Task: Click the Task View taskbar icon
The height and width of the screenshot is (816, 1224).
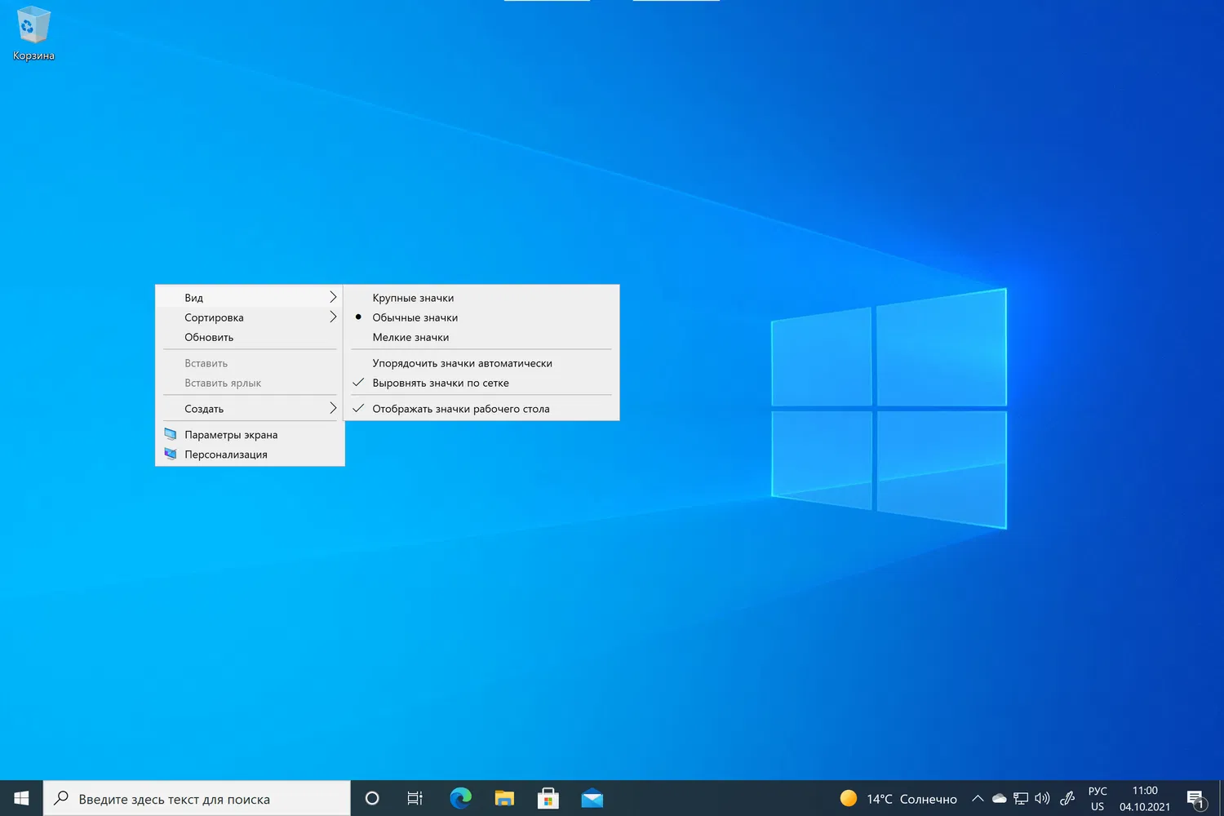Action: point(415,798)
